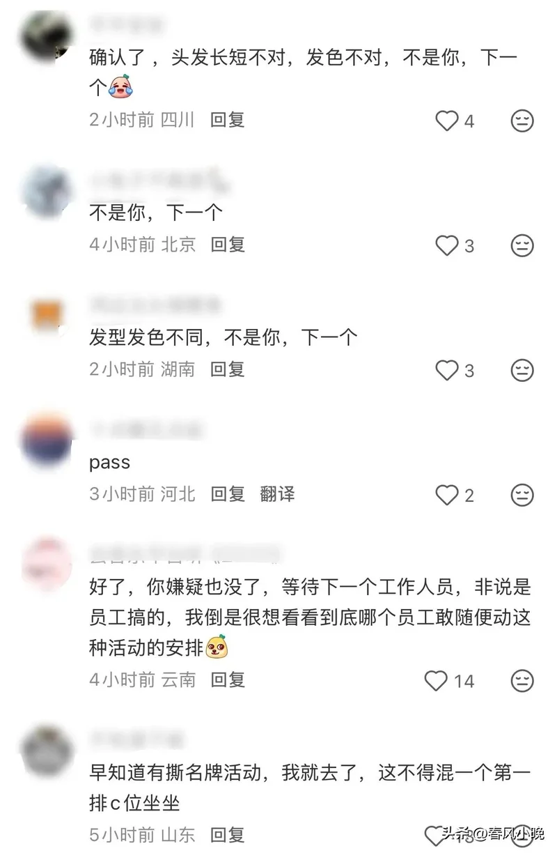
Task: Dislike the Yunnan comment about 员工
Action: (x=522, y=680)
